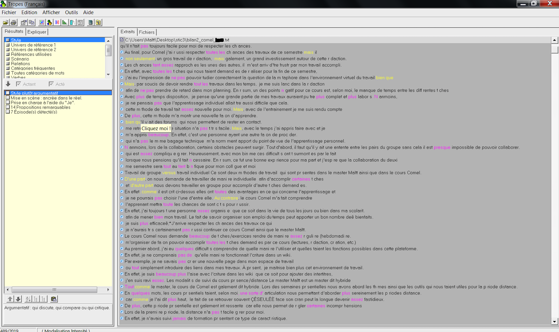The width and height of the screenshot is (559, 332).
Task: Show the three colored spheres graph
Action: 49,22
